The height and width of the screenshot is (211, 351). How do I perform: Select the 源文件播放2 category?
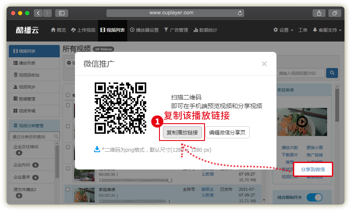pyautogui.click(x=25, y=189)
